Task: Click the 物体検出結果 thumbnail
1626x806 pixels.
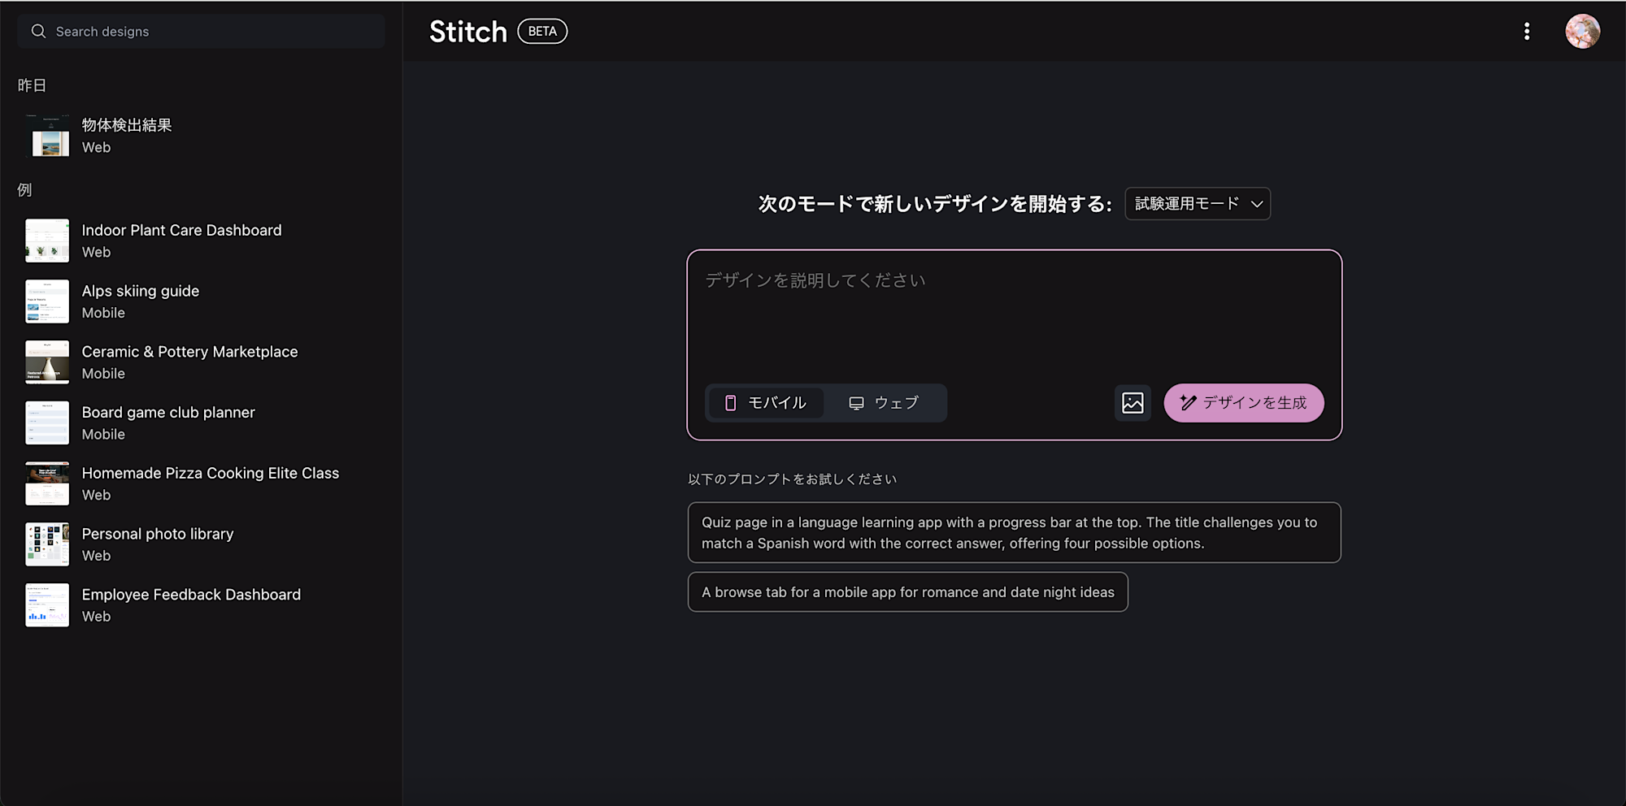Action: (47, 136)
